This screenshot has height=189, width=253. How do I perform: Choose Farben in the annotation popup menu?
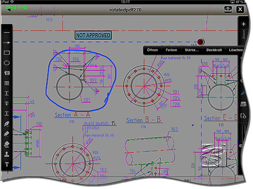click(171, 50)
